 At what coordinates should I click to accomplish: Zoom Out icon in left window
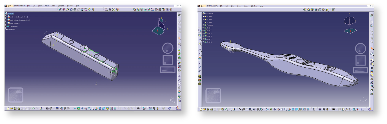point(93,108)
